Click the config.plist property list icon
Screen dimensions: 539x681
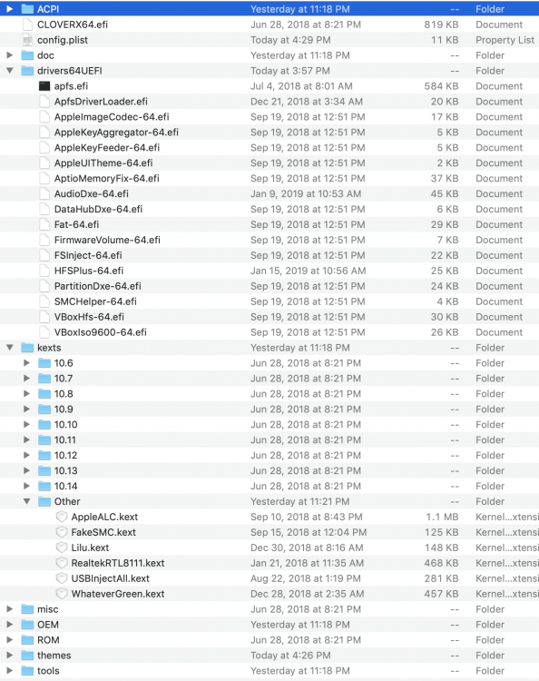27,40
